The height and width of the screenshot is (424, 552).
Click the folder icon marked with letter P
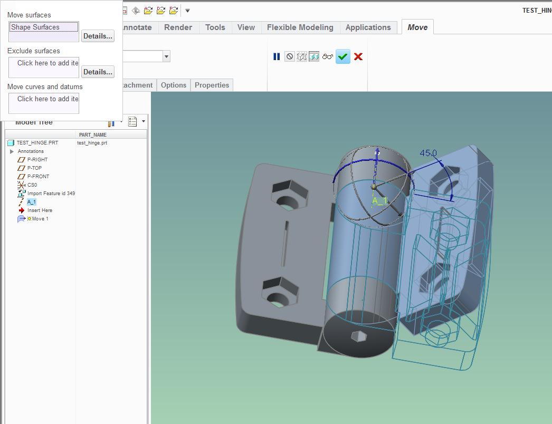pos(174,11)
